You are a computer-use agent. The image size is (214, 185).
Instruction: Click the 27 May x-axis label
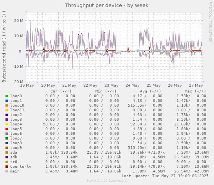click(196, 85)
